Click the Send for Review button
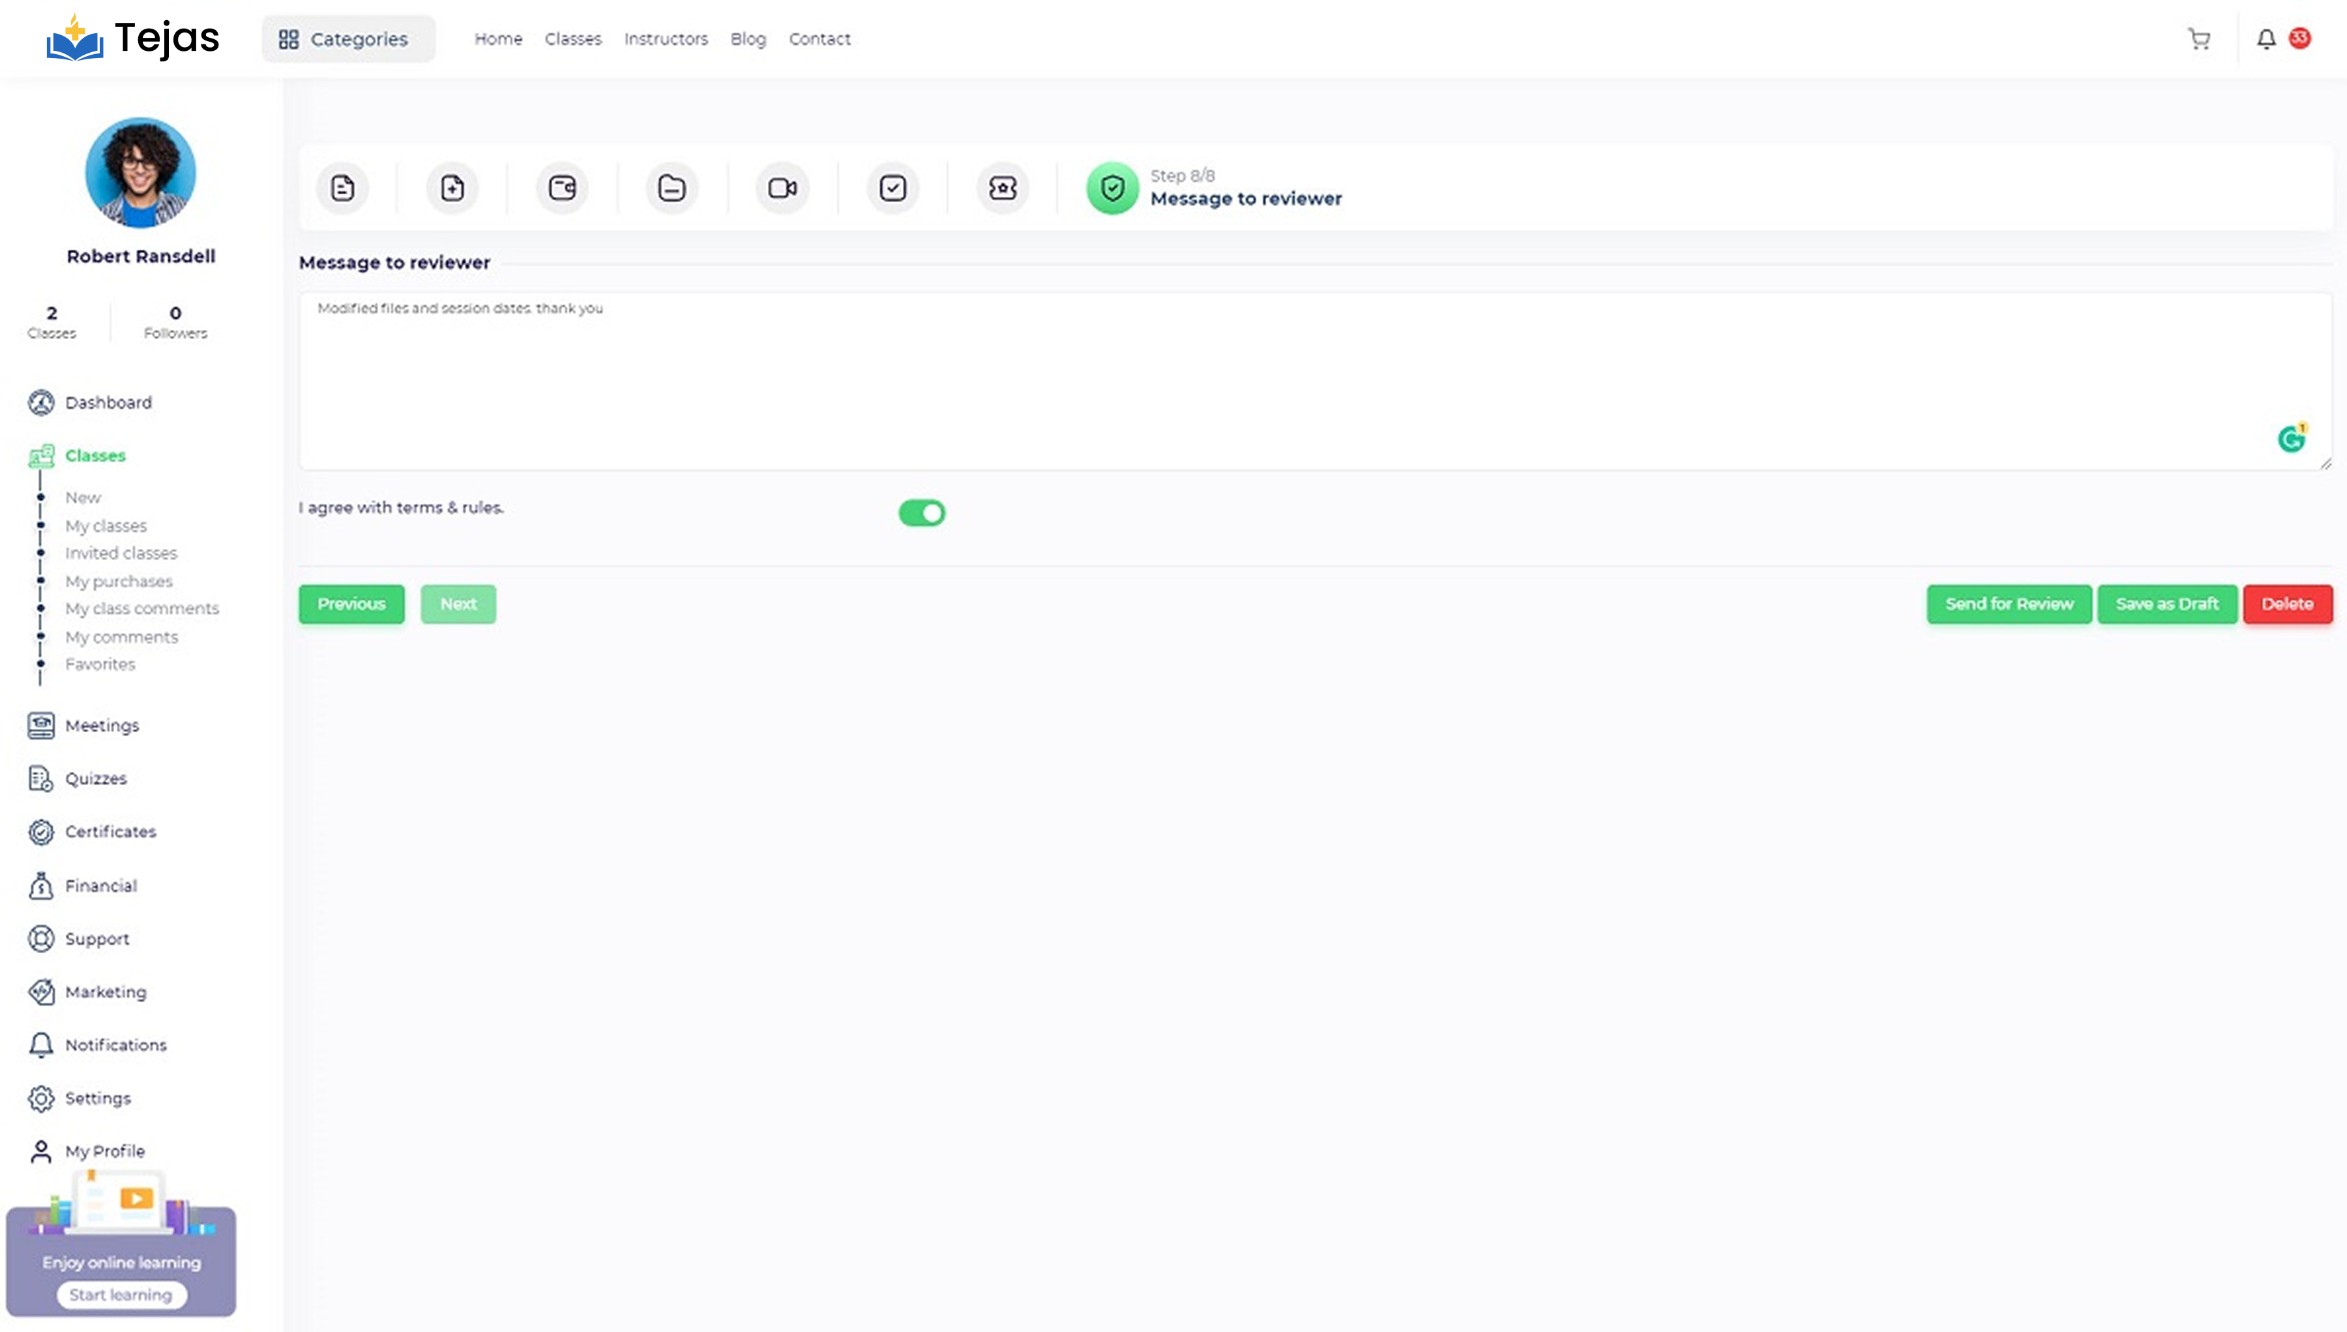The image size is (2347, 1332). click(2009, 604)
